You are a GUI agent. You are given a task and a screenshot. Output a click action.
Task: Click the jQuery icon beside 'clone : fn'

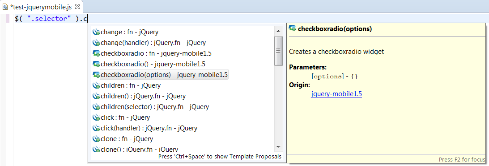click(96, 139)
